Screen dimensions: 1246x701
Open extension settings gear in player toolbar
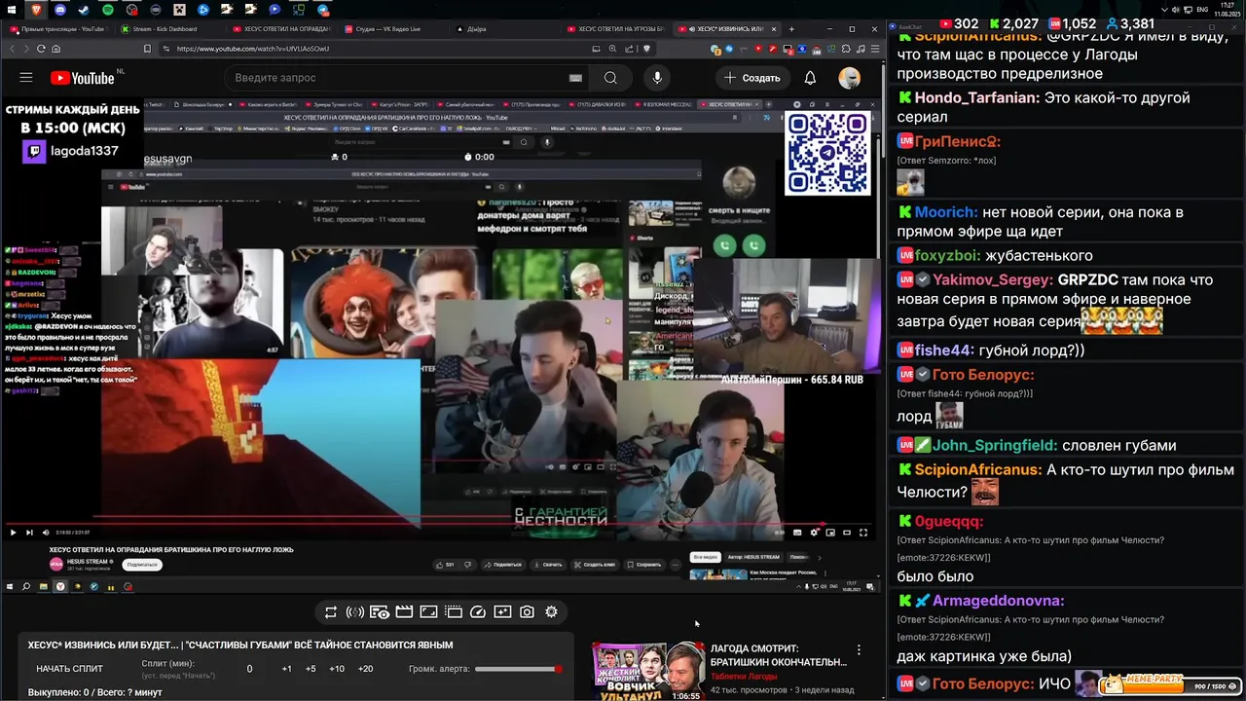(x=551, y=612)
